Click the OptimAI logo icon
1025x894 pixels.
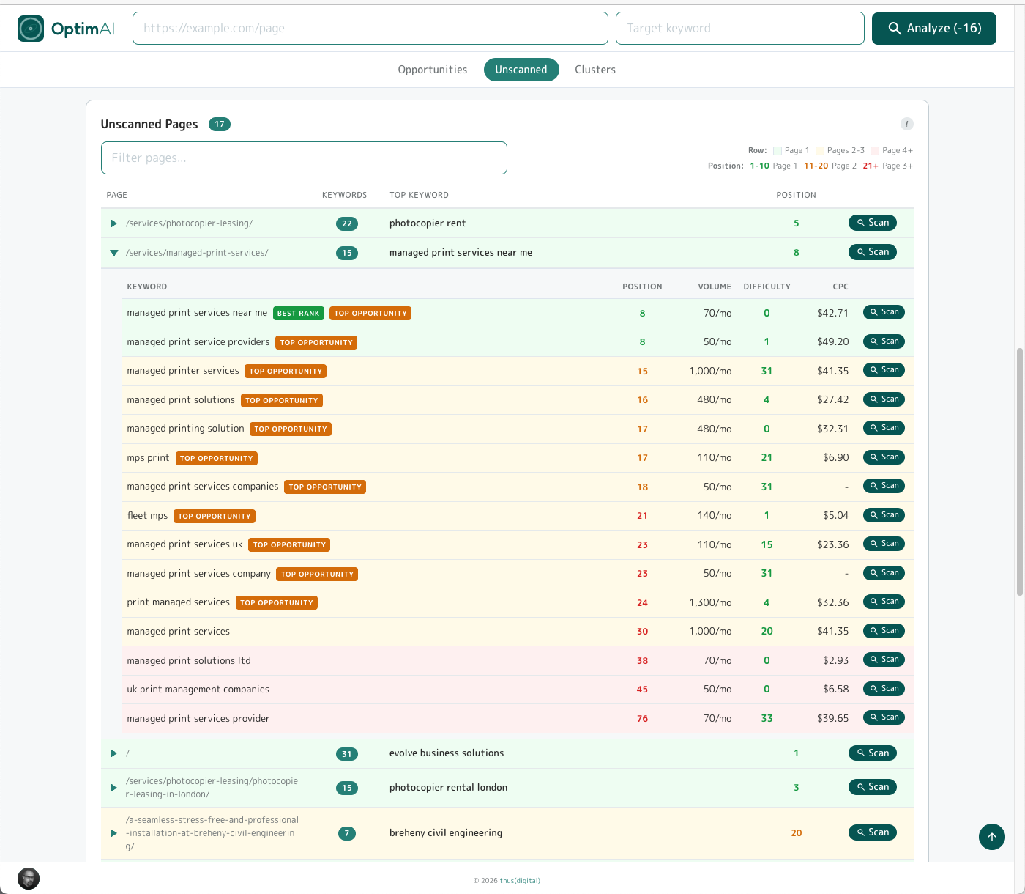click(31, 29)
